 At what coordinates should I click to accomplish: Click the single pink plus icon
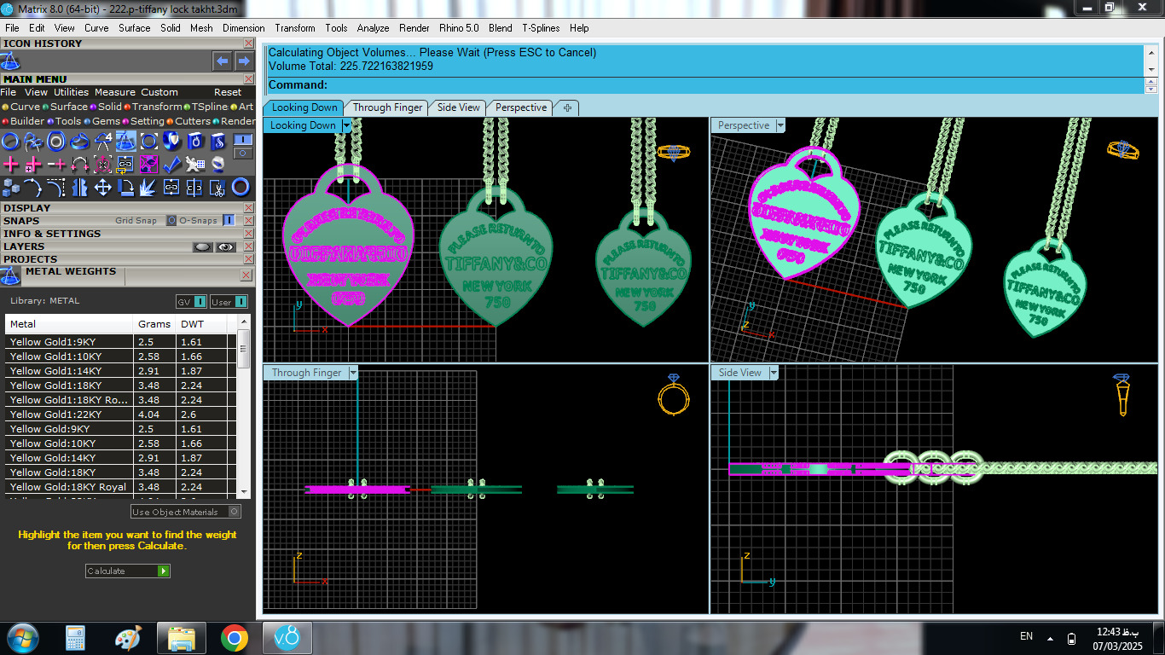coord(10,164)
